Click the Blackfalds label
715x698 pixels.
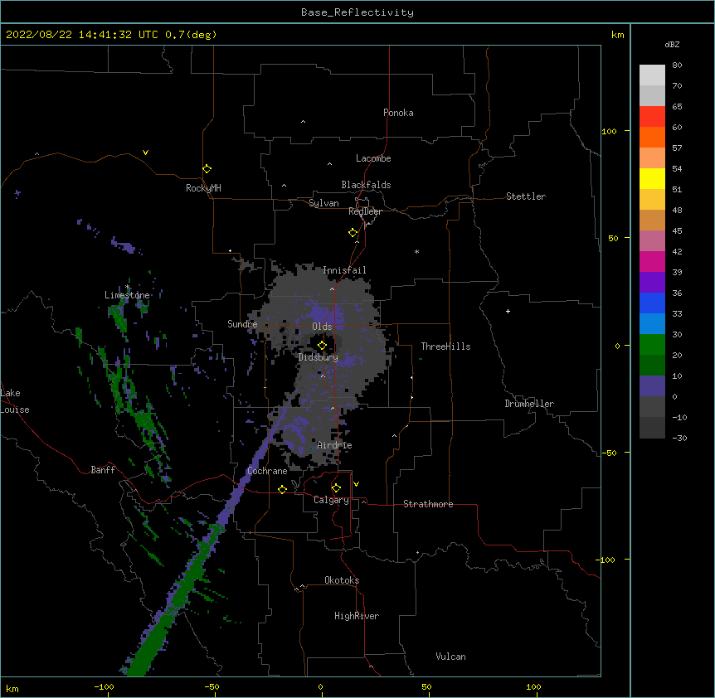click(x=366, y=185)
